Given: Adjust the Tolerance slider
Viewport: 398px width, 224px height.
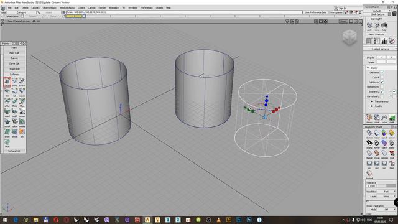Looking at the screenshot, I should coord(386,186).
